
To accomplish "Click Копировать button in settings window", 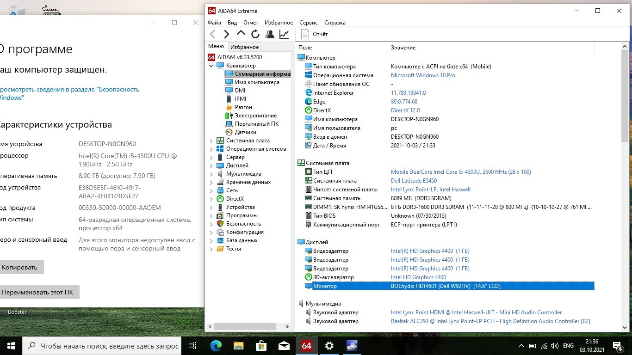I will coord(19,267).
